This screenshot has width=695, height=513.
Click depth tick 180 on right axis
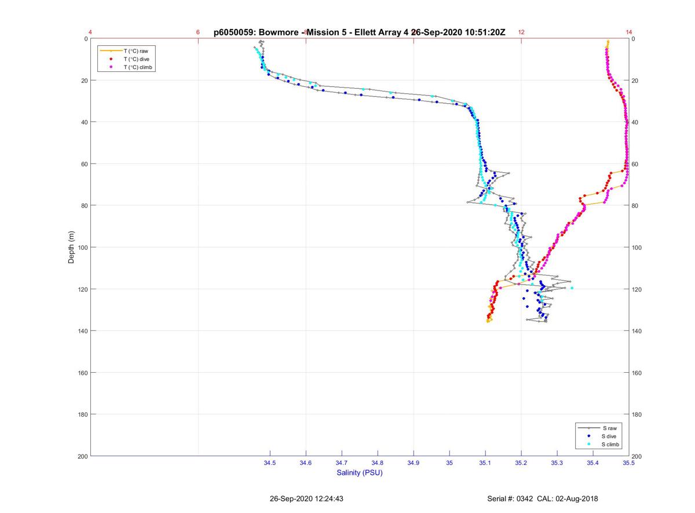click(x=637, y=414)
